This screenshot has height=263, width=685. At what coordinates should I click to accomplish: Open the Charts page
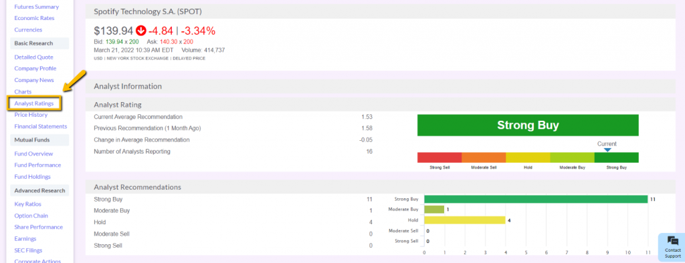pyautogui.click(x=23, y=91)
